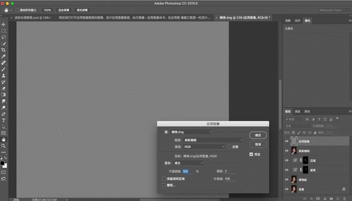Open the 源 dropdown 精修.dng
352x201 pixels.
coord(191,132)
